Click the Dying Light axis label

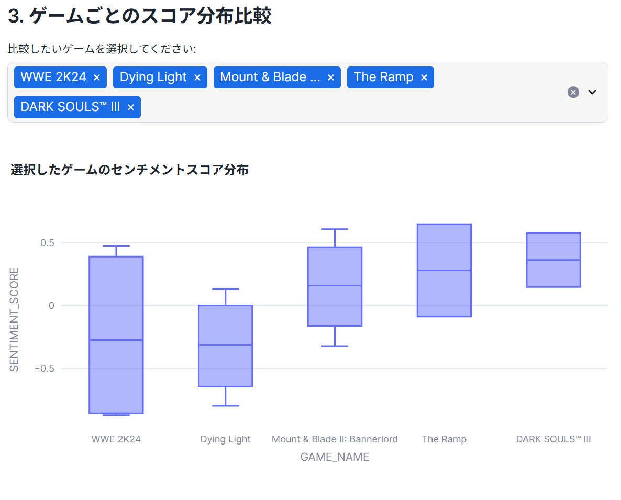coord(226,439)
